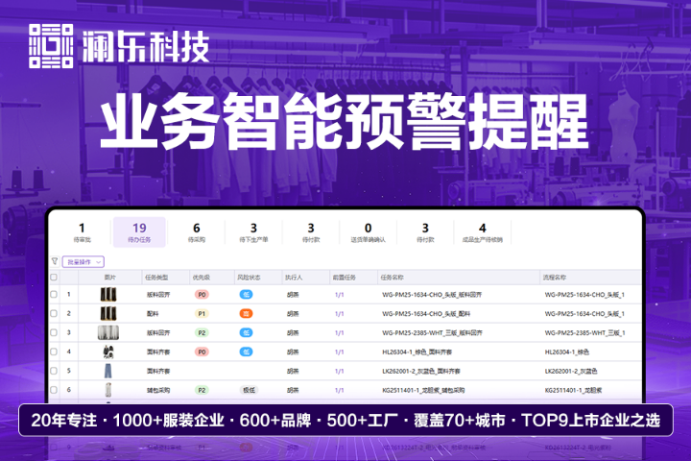This screenshot has width=691, height=461.
Task: Open row 4 black outfit thumbnail
Action: pyautogui.click(x=108, y=352)
